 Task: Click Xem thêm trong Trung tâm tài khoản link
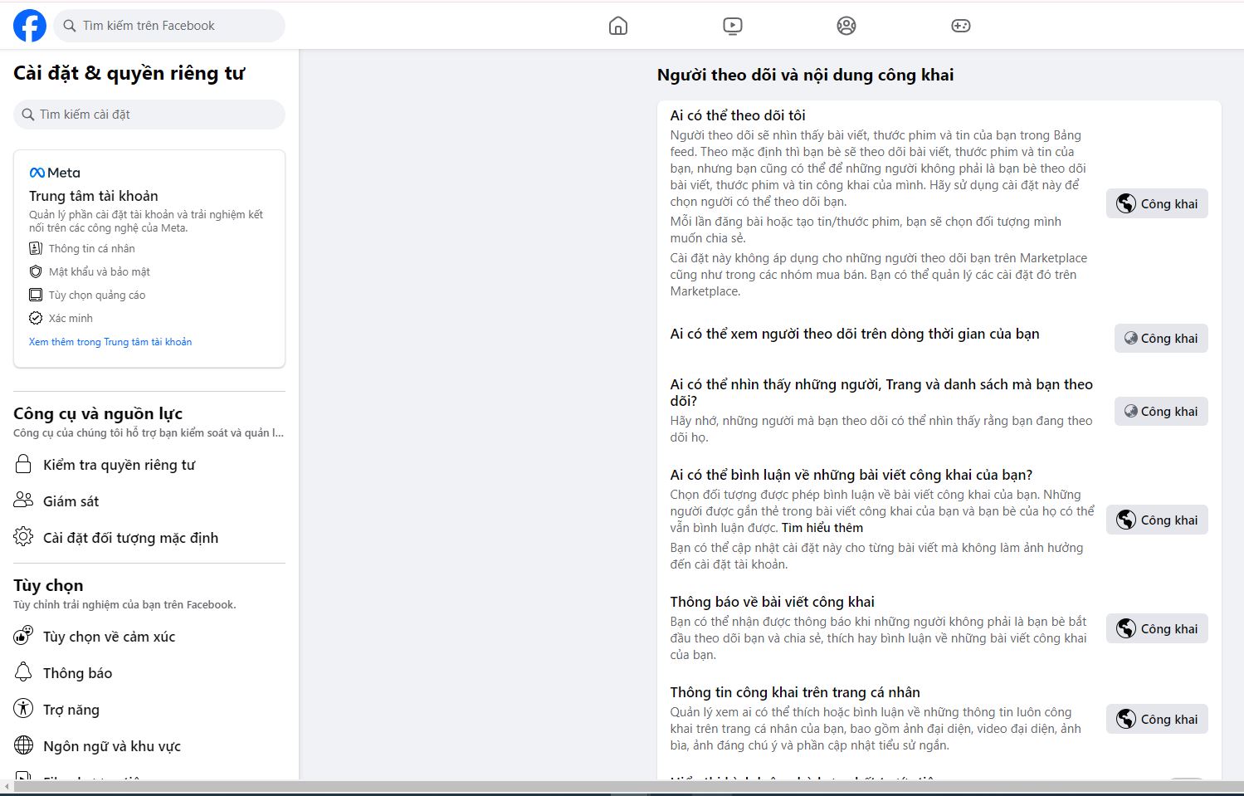pos(110,342)
